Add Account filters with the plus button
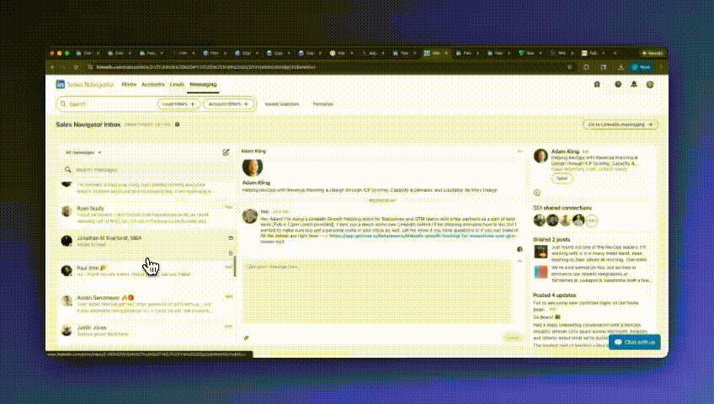The height and width of the screenshot is (404, 714). (228, 104)
